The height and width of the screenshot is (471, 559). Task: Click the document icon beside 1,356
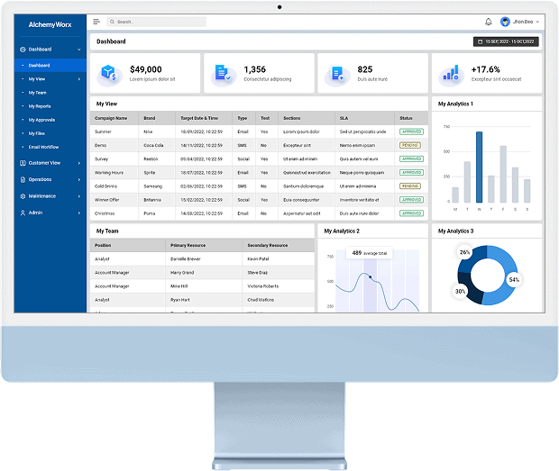point(222,73)
